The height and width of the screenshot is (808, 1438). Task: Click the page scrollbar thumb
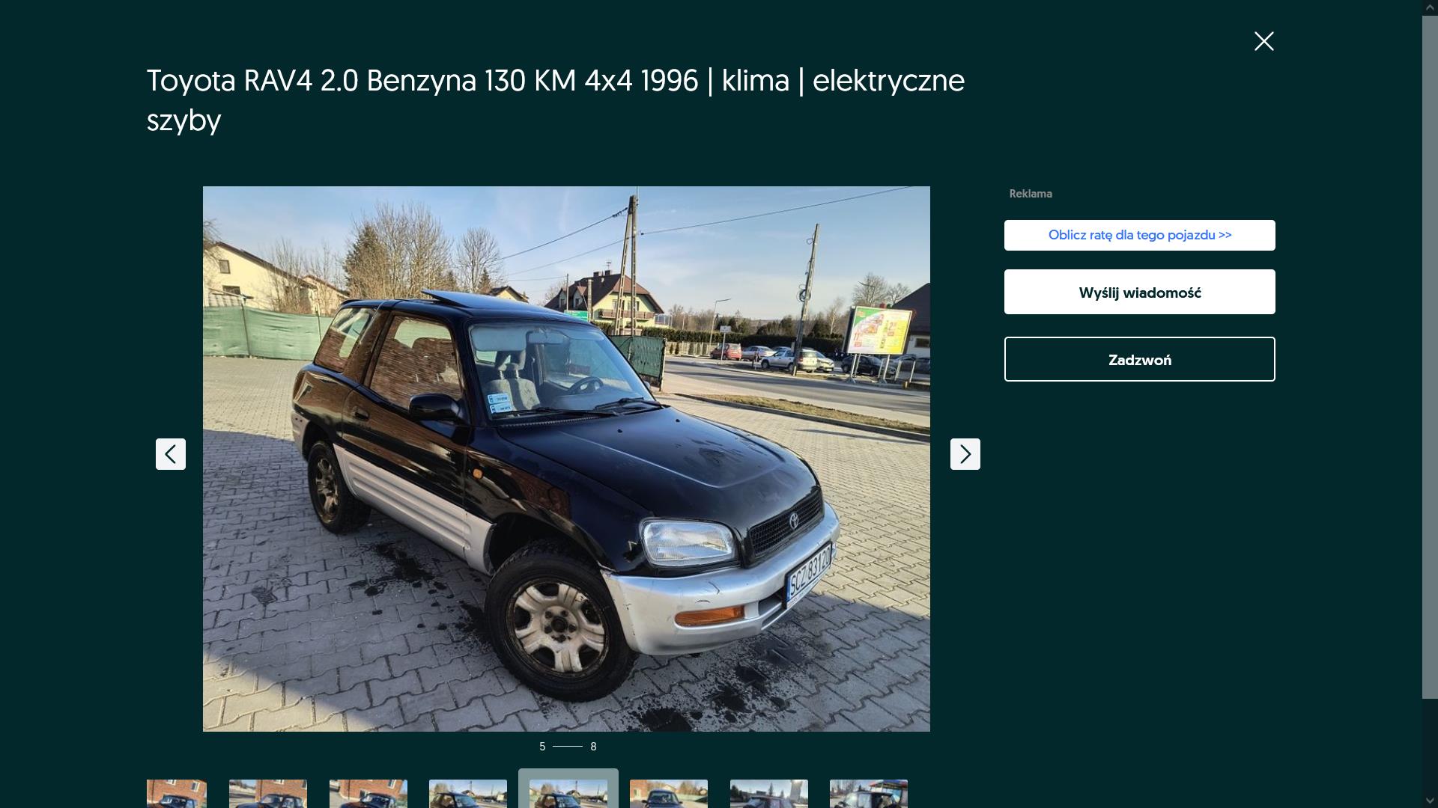1430,357
